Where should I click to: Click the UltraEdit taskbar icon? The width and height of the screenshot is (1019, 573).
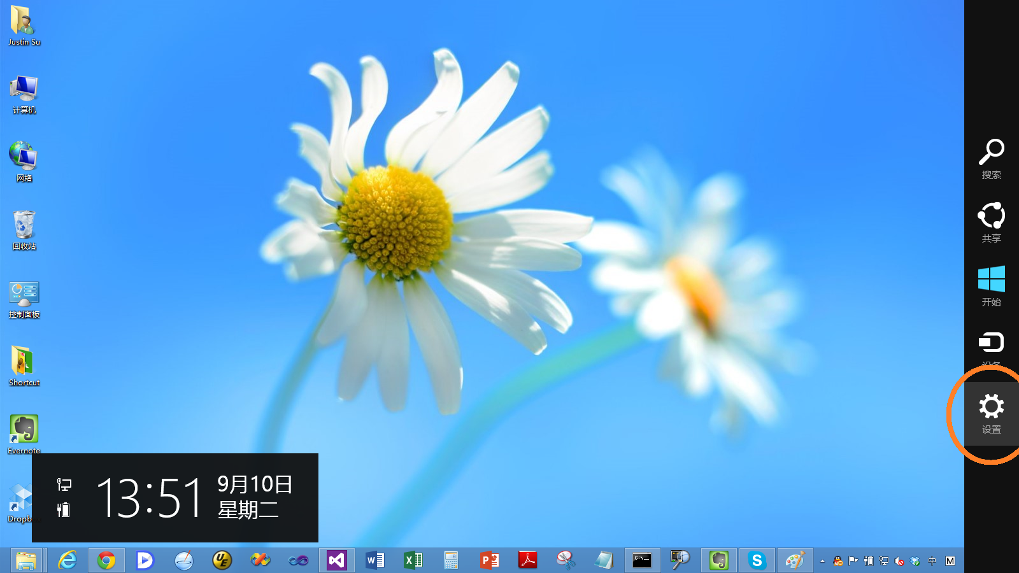(x=222, y=560)
